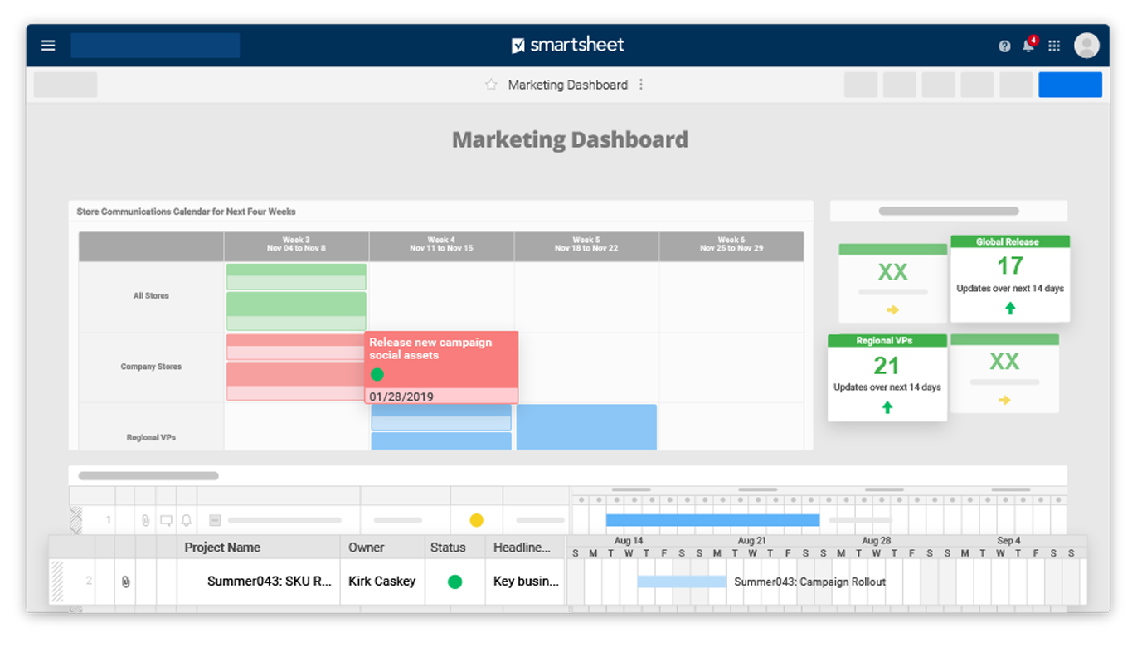This screenshot has width=1142, height=657.
Task: Click the reminder bell icon in row 1
Action: (187, 521)
